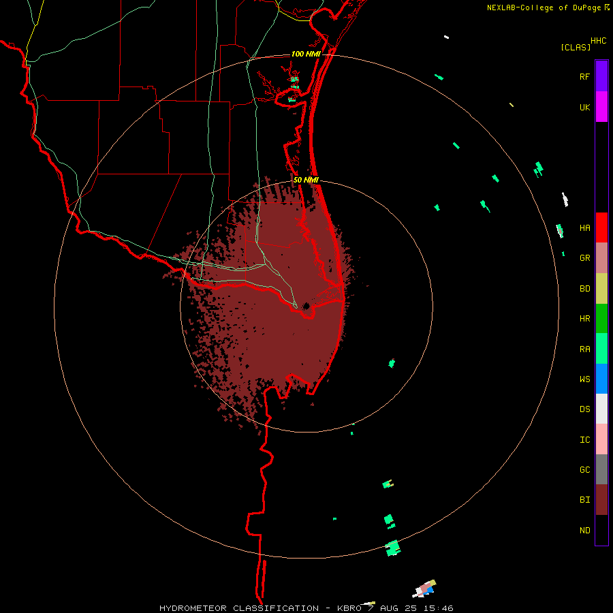Click the WS legend label
The height and width of the screenshot is (613, 613).
[x=585, y=379]
